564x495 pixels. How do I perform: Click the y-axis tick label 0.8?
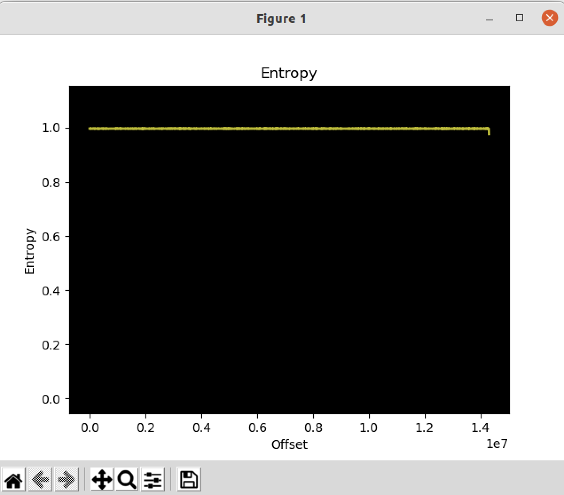(50, 182)
